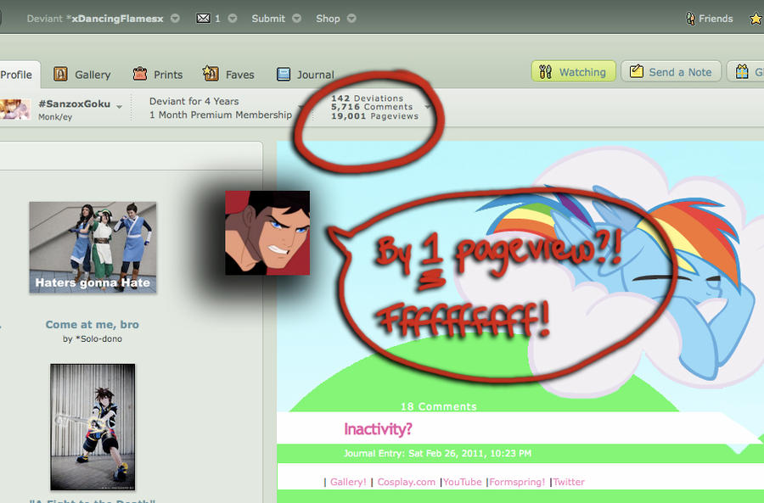
Task: Open the Friends link in top bar
Action: point(716,19)
